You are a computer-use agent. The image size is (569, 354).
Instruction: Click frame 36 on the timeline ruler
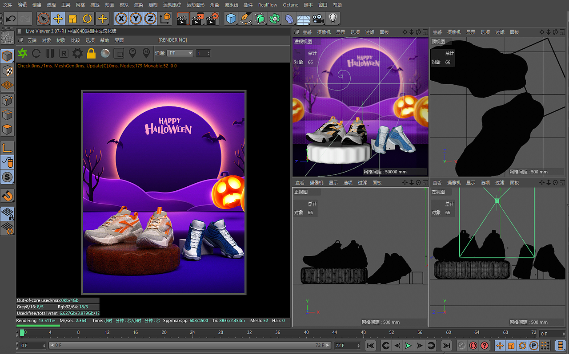click(278, 333)
